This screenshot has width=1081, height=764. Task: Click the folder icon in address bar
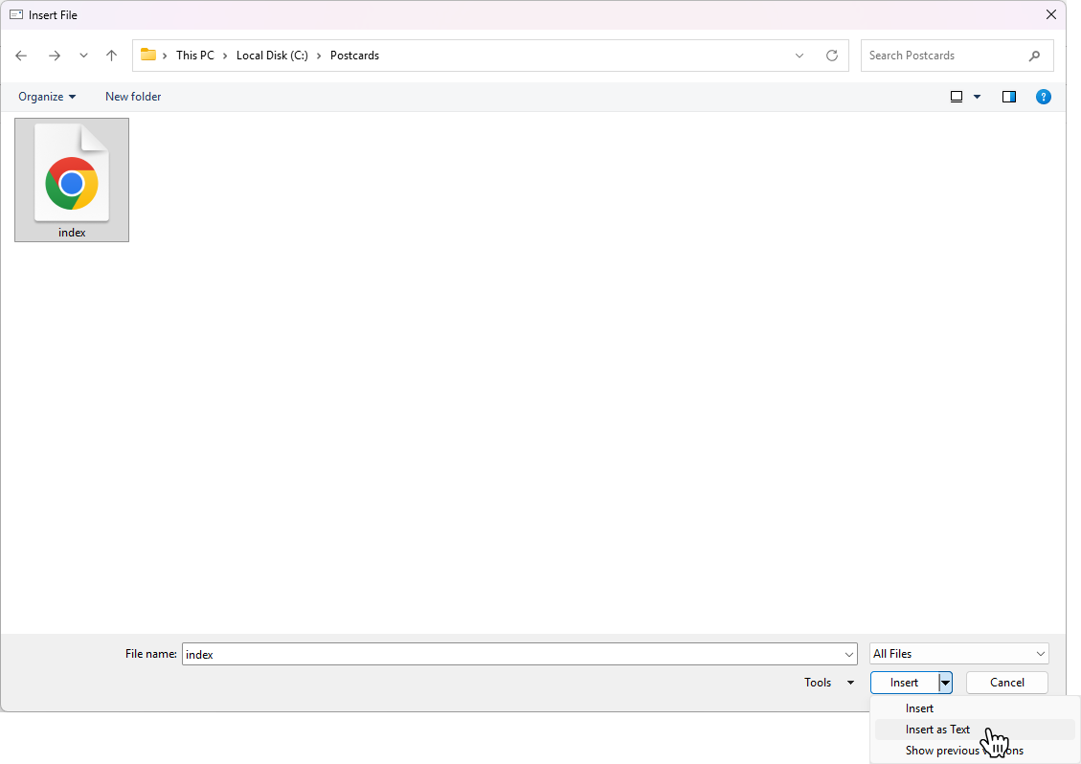148,55
